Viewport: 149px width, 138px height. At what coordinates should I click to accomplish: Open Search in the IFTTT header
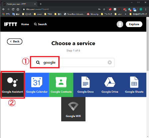tap(40, 24)
